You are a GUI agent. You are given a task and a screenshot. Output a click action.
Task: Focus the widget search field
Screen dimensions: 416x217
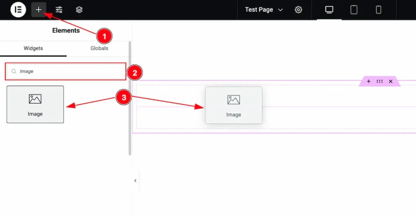(69, 71)
